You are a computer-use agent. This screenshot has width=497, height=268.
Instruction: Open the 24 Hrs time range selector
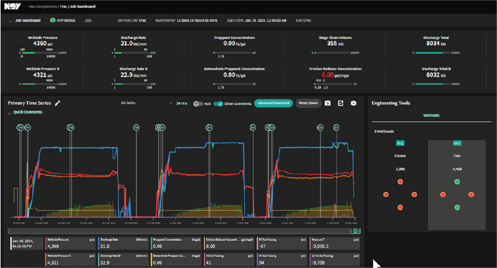[x=182, y=103]
